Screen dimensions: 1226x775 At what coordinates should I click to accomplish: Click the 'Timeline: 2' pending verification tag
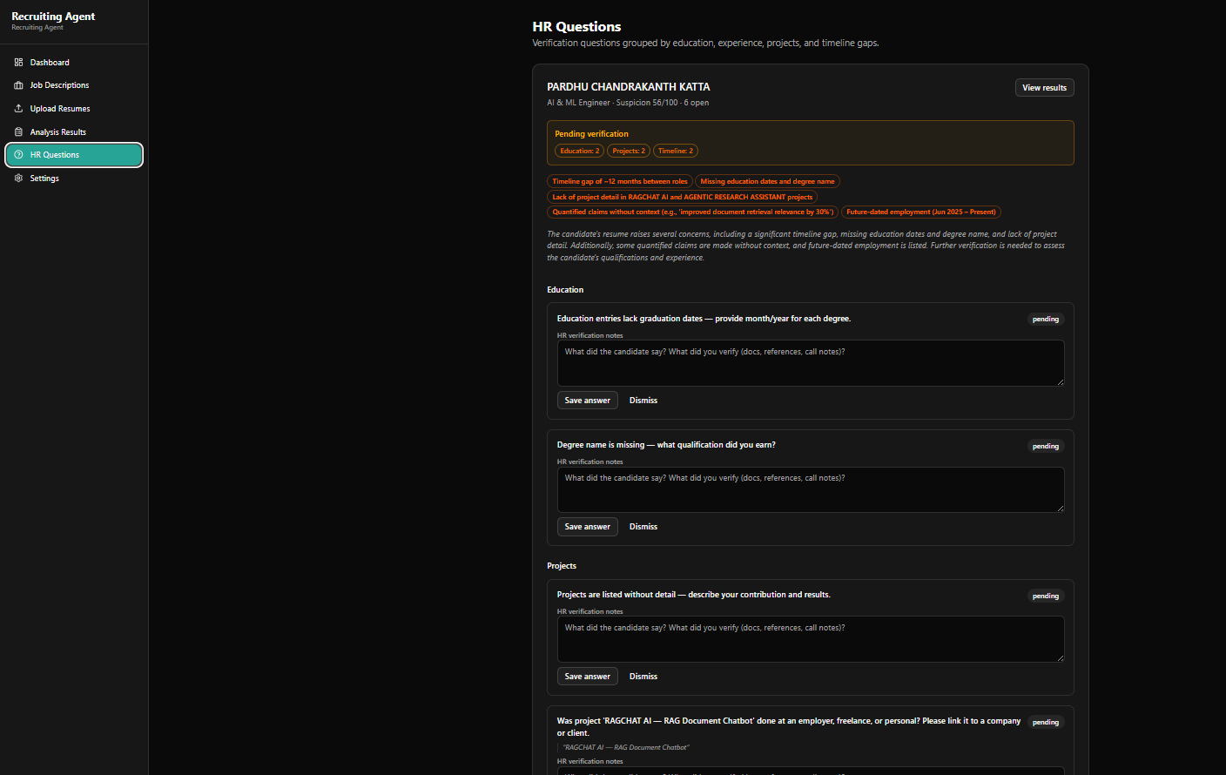(x=676, y=151)
